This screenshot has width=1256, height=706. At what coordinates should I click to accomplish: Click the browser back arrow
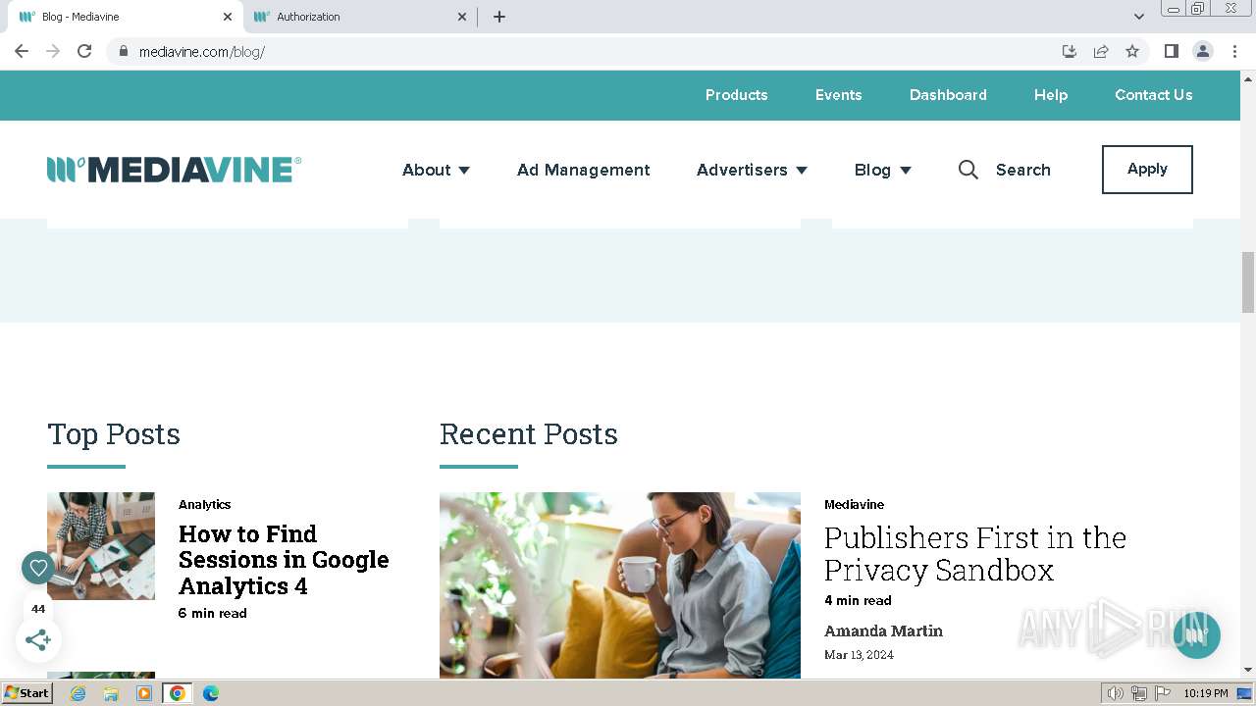tap(22, 51)
